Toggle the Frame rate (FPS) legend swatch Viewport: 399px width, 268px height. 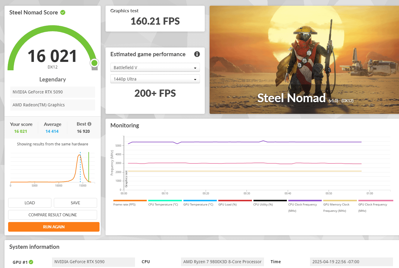click(130, 200)
